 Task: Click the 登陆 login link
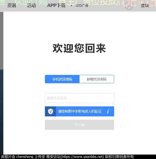(x=145, y=6)
